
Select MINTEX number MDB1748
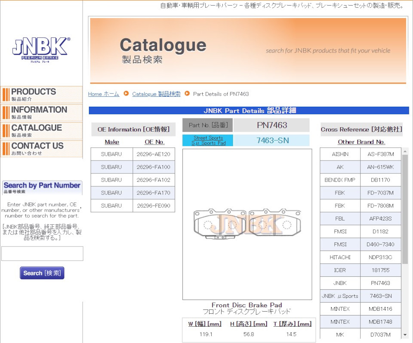(x=381, y=322)
